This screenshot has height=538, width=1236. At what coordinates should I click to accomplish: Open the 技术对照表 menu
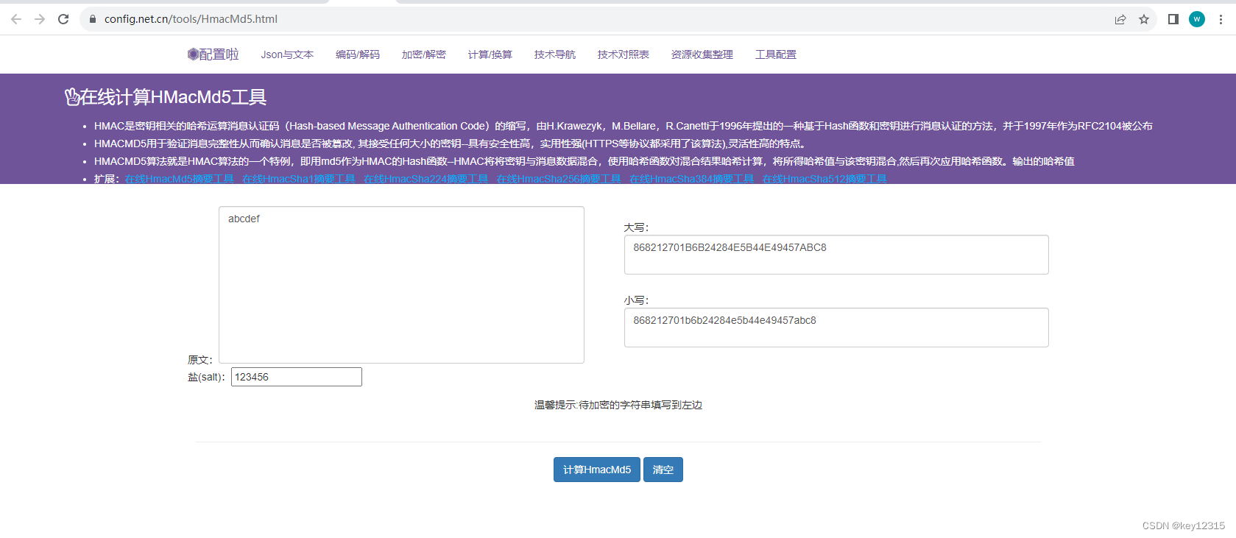pos(624,54)
